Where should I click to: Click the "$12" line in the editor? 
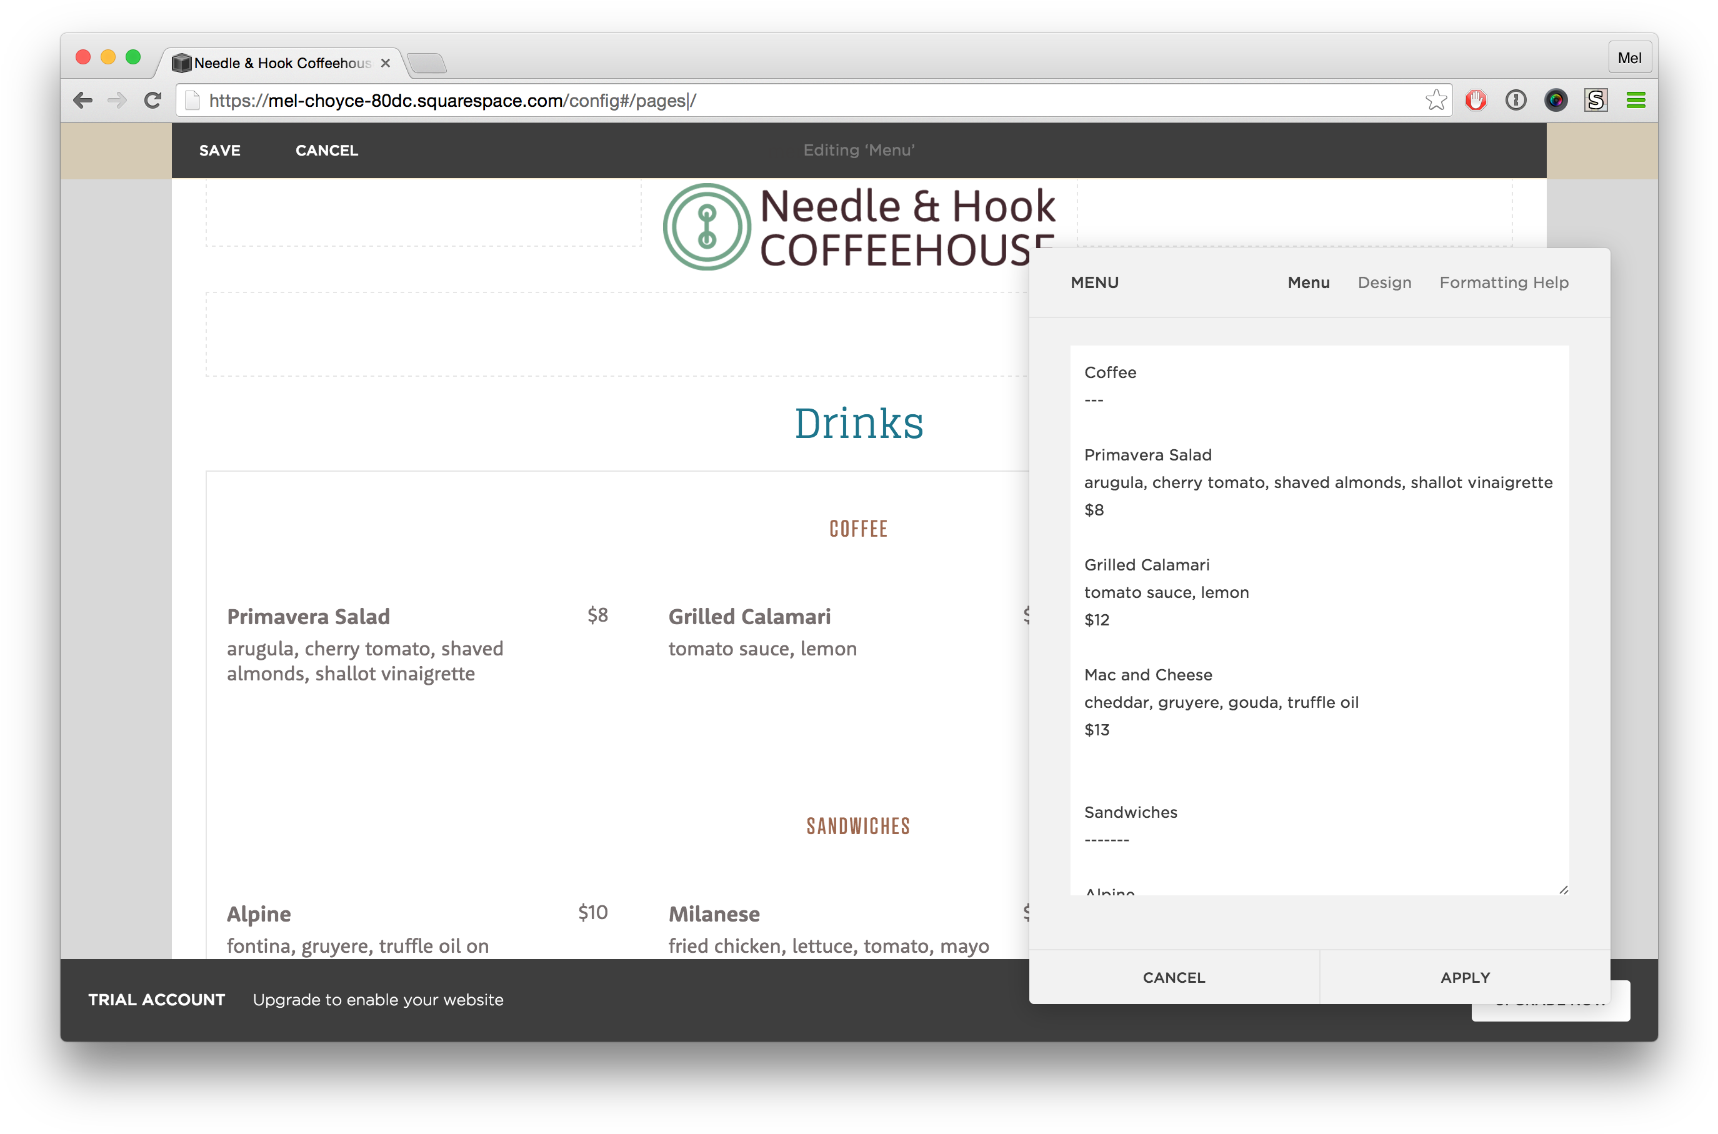point(1097,620)
